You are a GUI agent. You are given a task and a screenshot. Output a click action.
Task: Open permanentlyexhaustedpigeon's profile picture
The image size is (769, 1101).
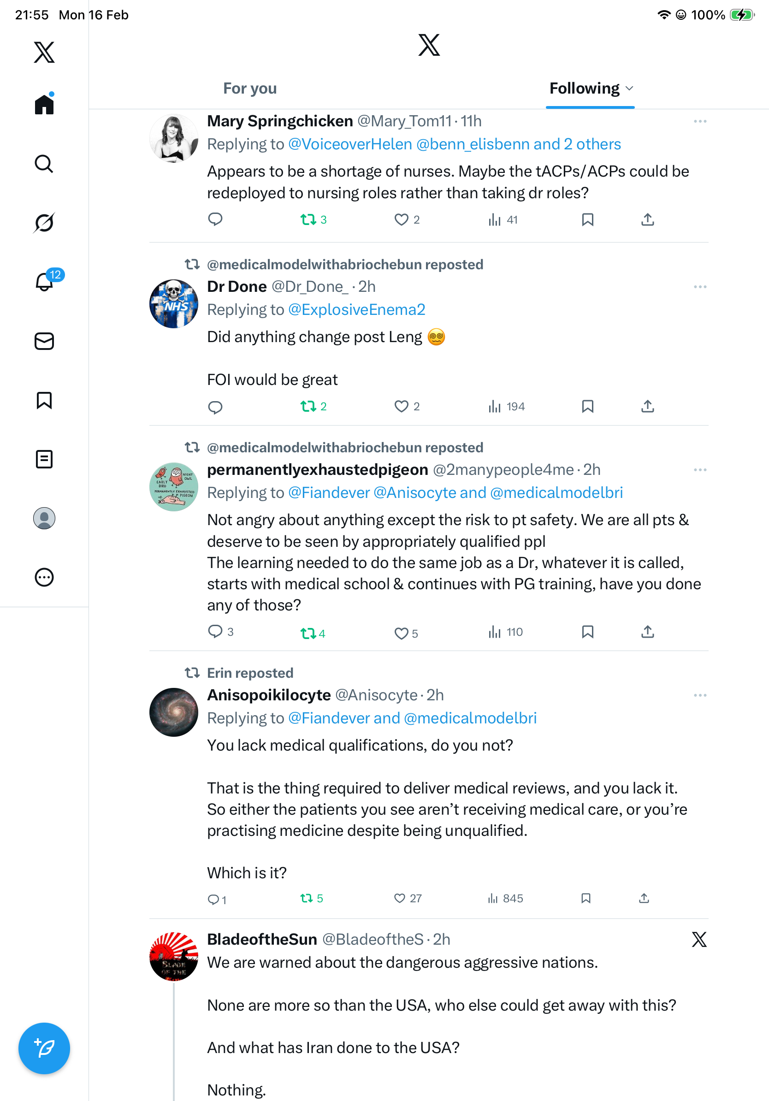[173, 487]
